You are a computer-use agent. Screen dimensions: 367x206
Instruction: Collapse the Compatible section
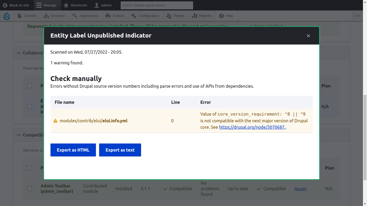click(18, 135)
